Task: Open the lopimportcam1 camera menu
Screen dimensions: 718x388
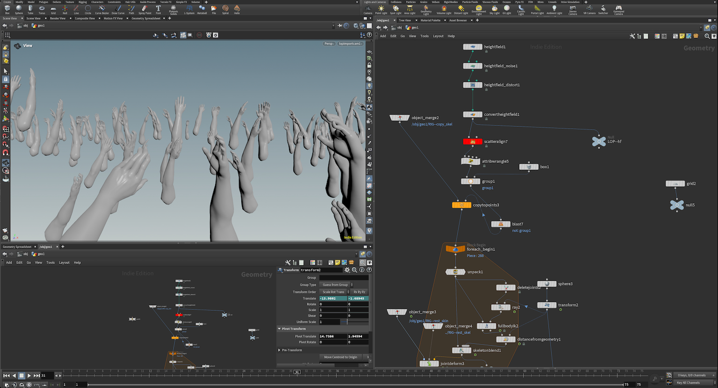Action: [351, 44]
